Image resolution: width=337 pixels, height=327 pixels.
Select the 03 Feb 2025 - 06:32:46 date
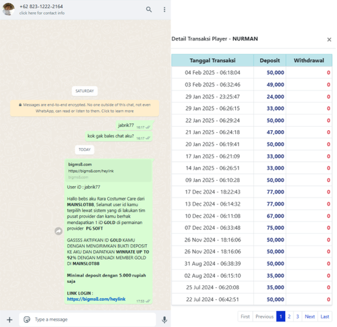click(x=212, y=84)
